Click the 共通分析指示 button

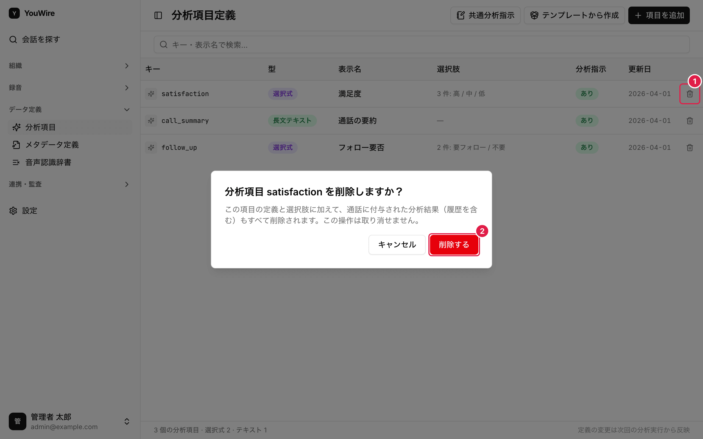pos(485,15)
